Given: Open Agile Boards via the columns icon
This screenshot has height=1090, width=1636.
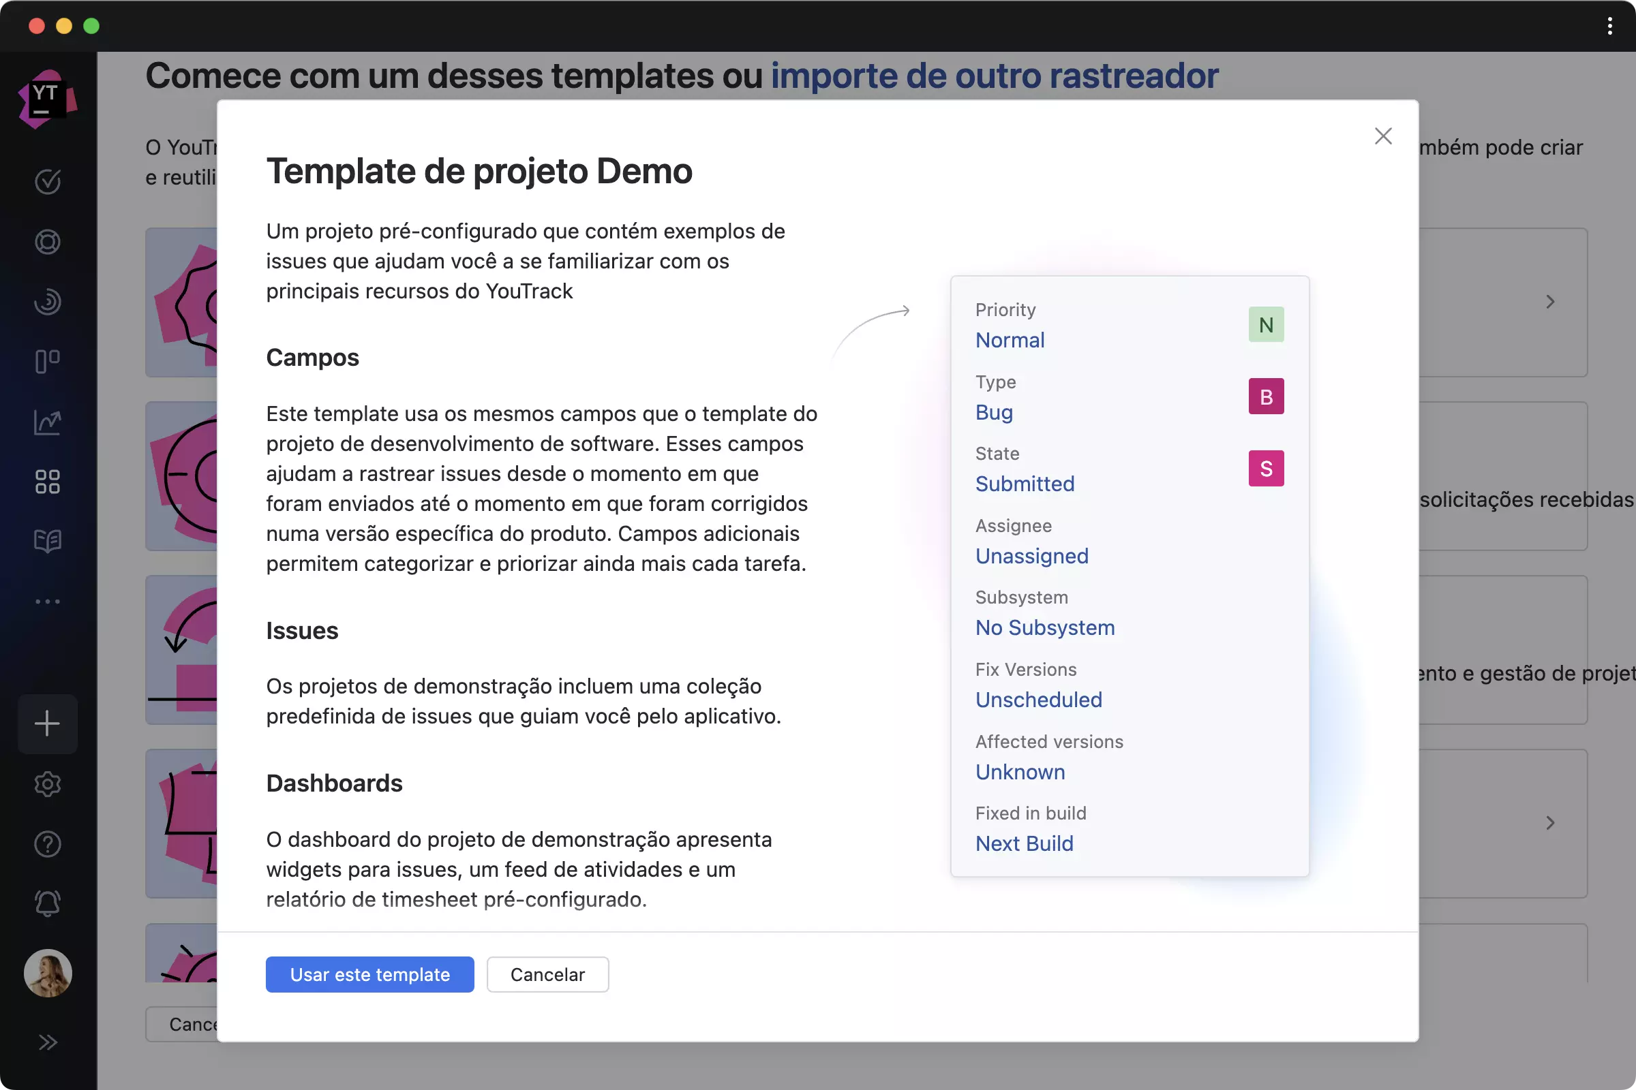Looking at the screenshot, I should tap(47, 361).
